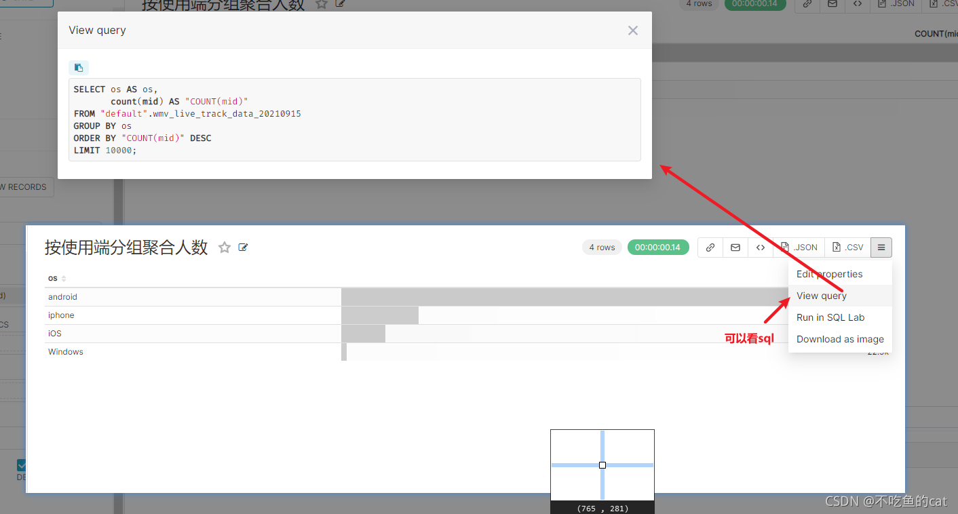Export .JSON from the lower panel toolbar
This screenshot has width=958, height=514.
pos(799,248)
